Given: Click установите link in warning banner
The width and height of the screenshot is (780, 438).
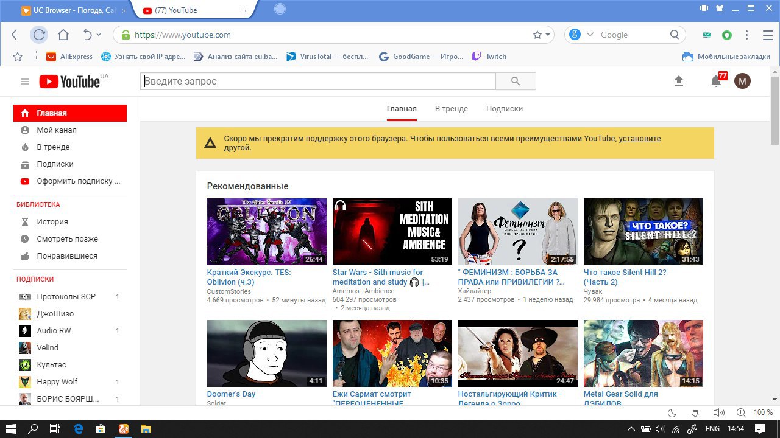Looking at the screenshot, I should pyautogui.click(x=640, y=139).
